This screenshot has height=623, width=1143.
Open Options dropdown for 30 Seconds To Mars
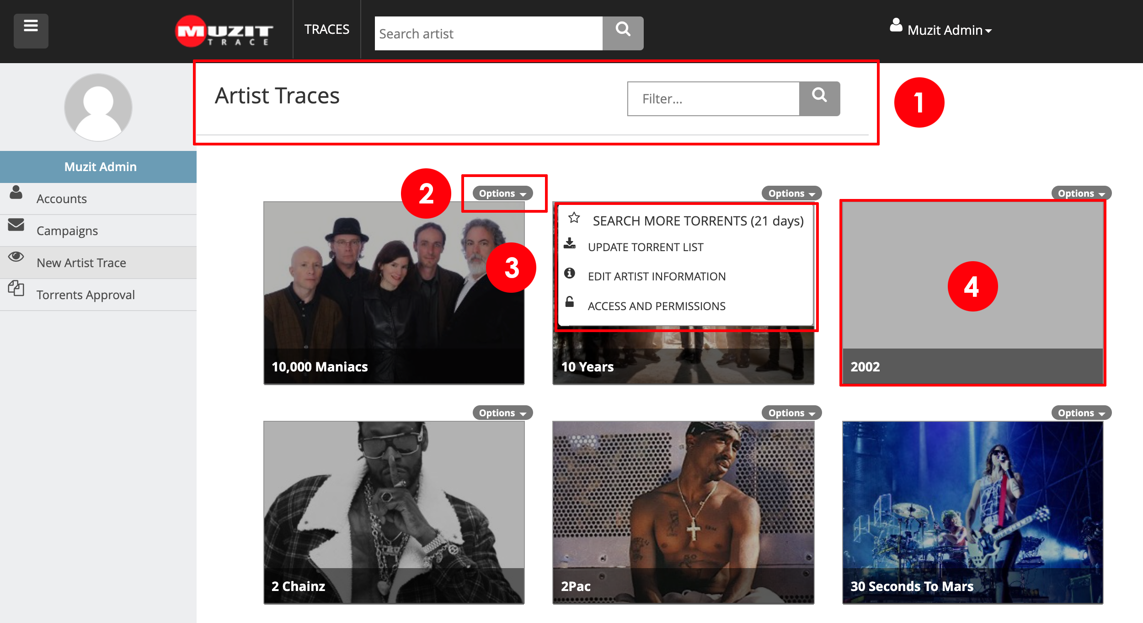click(x=1081, y=413)
